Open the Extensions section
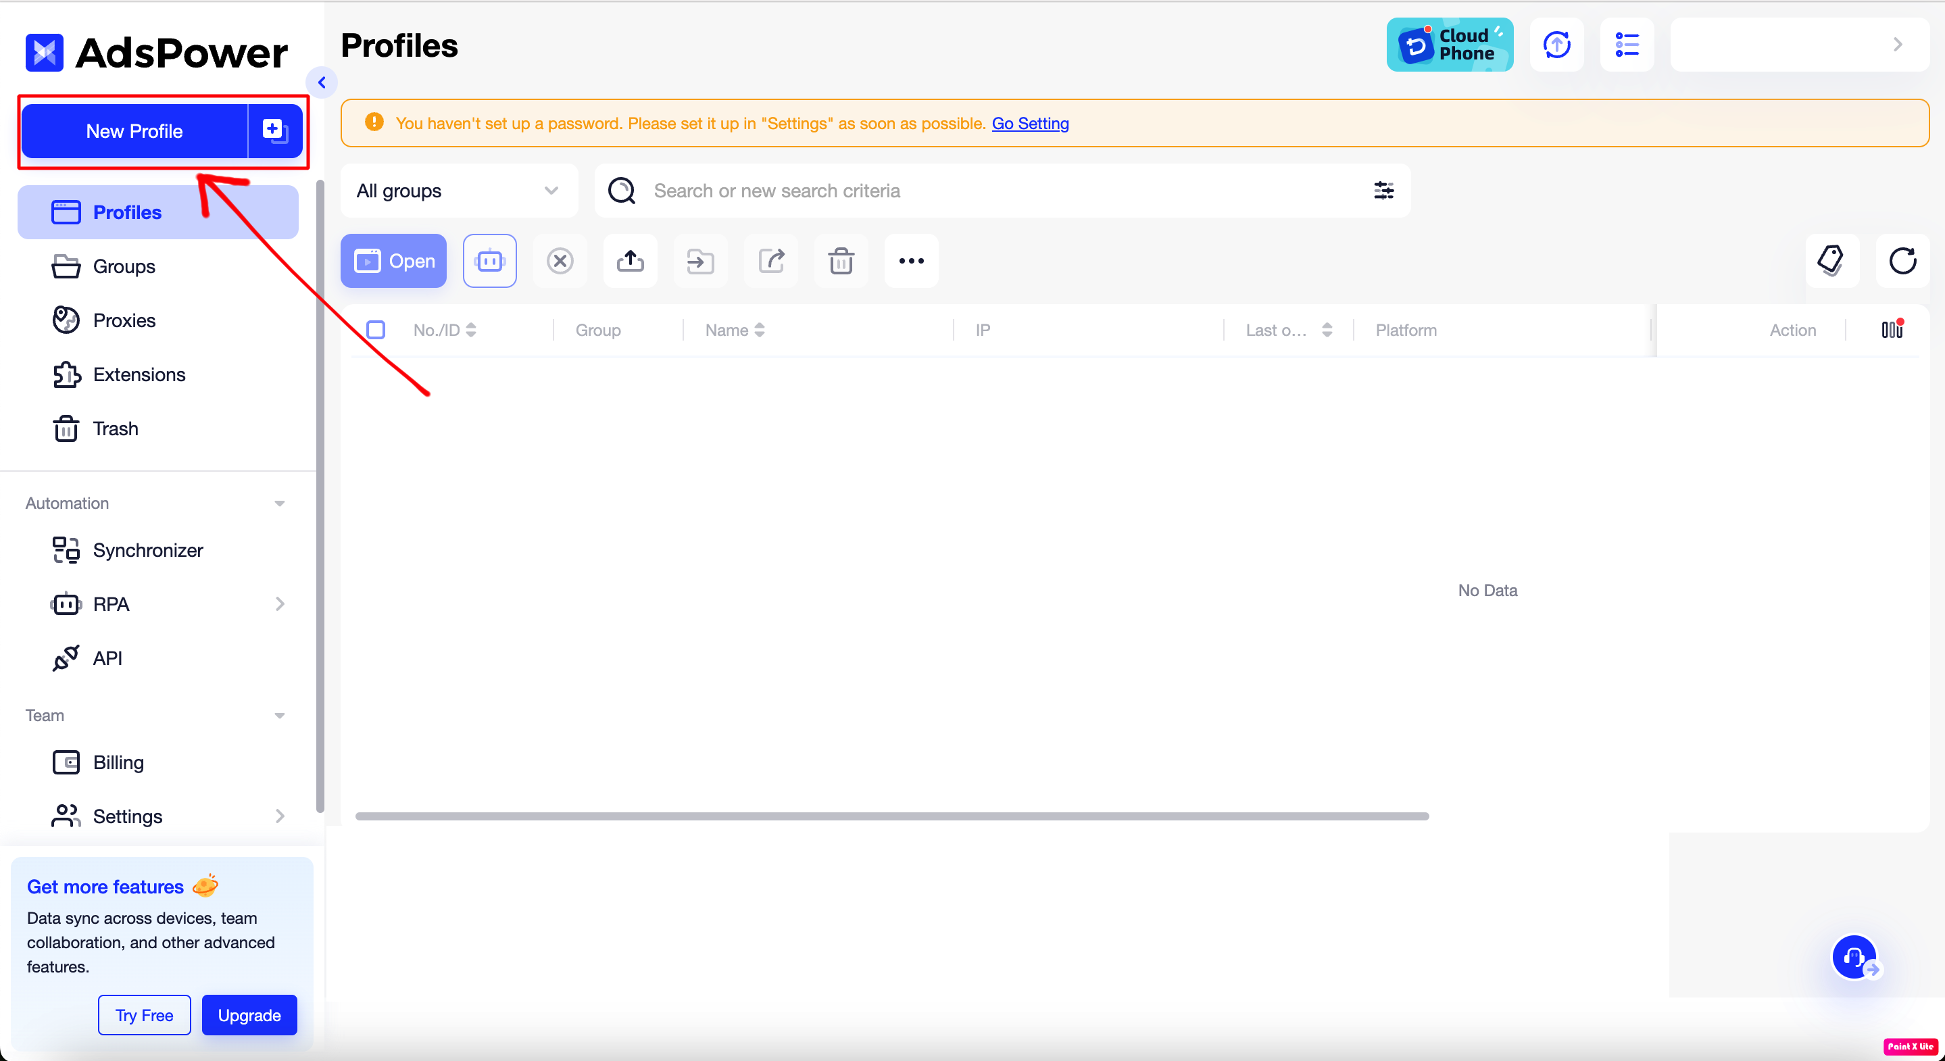The image size is (1945, 1061). (x=158, y=374)
